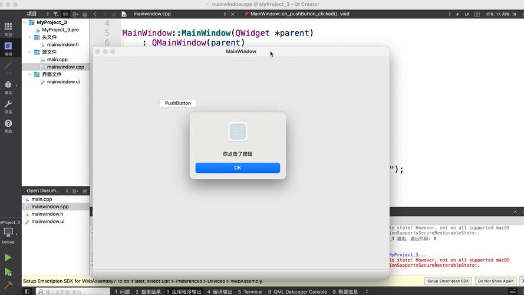Image resolution: width=524 pixels, height=295 pixels.
Task: Click the Build hammer icon
Action: point(8,286)
